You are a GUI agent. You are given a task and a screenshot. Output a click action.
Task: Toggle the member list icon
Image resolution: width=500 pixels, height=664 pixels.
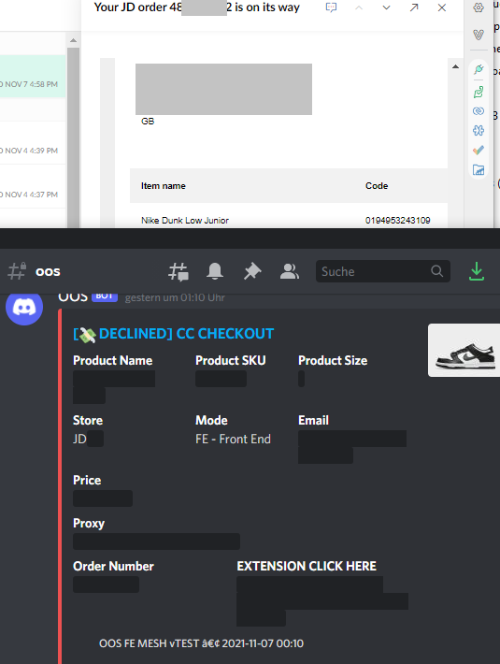[x=290, y=271]
